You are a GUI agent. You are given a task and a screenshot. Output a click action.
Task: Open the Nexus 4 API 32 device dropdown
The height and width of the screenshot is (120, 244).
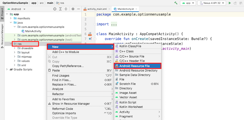[212, 3]
